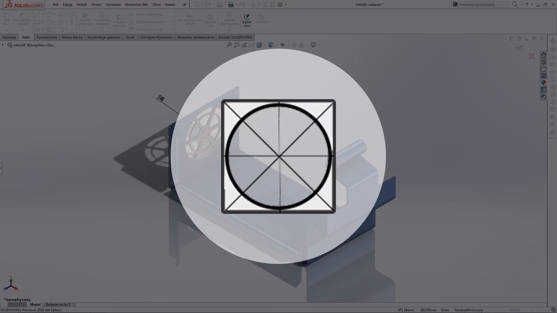557x313 pixels.
Task: Open the Narzędzia menu
Action: (x=113, y=4)
